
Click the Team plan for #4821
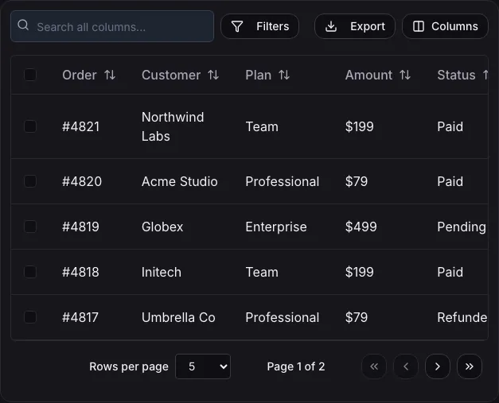pyautogui.click(x=262, y=127)
